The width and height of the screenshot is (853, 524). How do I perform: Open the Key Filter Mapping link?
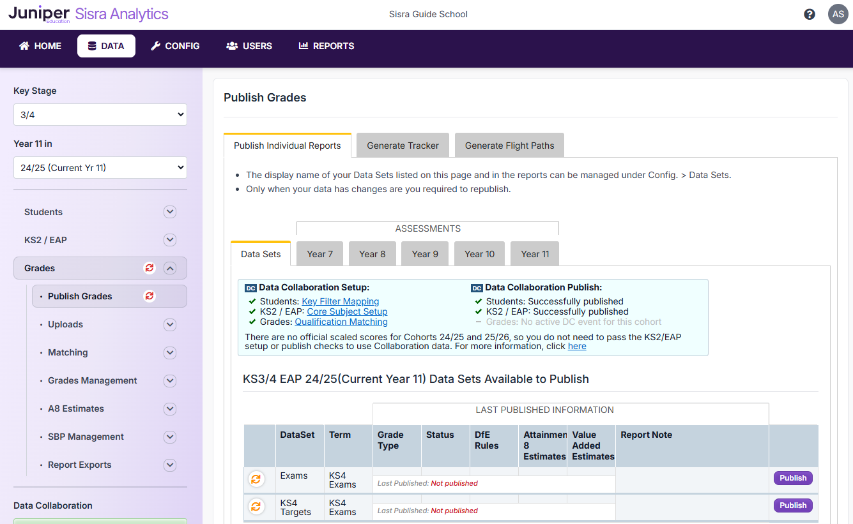[341, 301]
